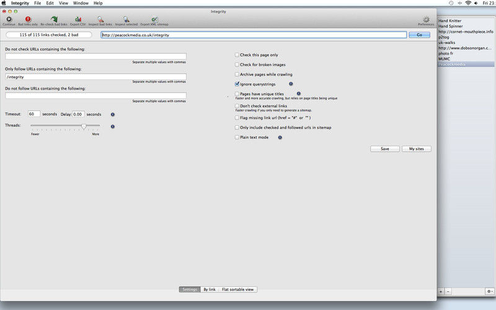
Task: Switch to the By link tab
Action: point(210,290)
